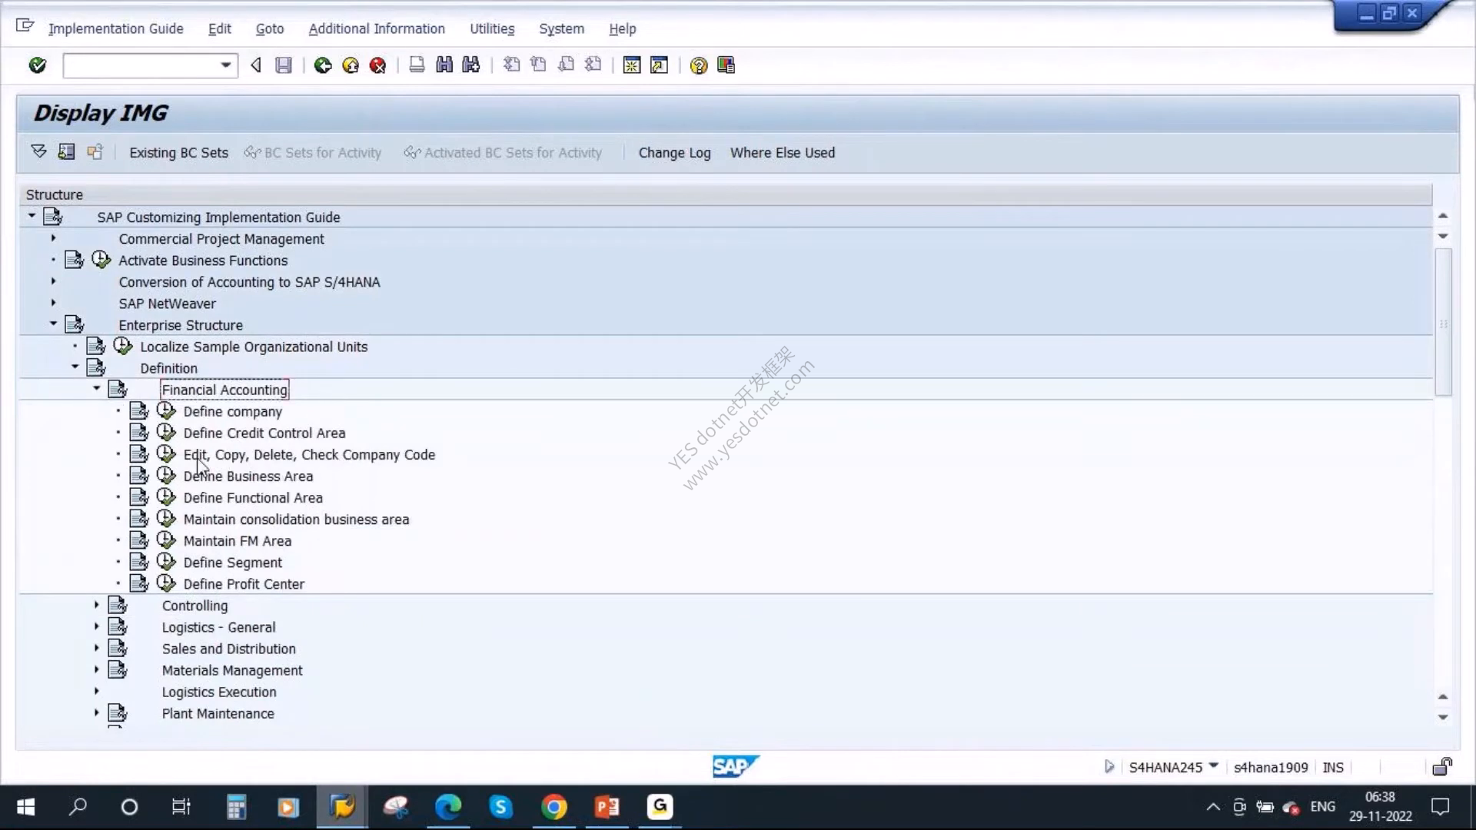Click the Next Page icon
The width and height of the screenshot is (1476, 830).
click(566, 65)
